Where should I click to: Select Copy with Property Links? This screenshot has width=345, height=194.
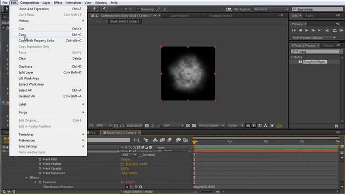coord(48,41)
